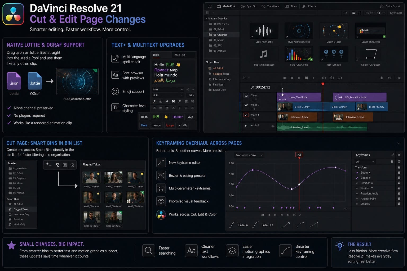Click the .json Lottie file icon

pos(14,81)
